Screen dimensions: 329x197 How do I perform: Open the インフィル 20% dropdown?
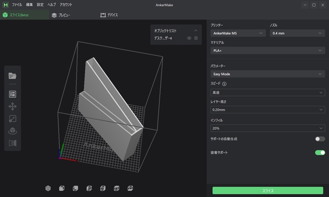pos(268,128)
